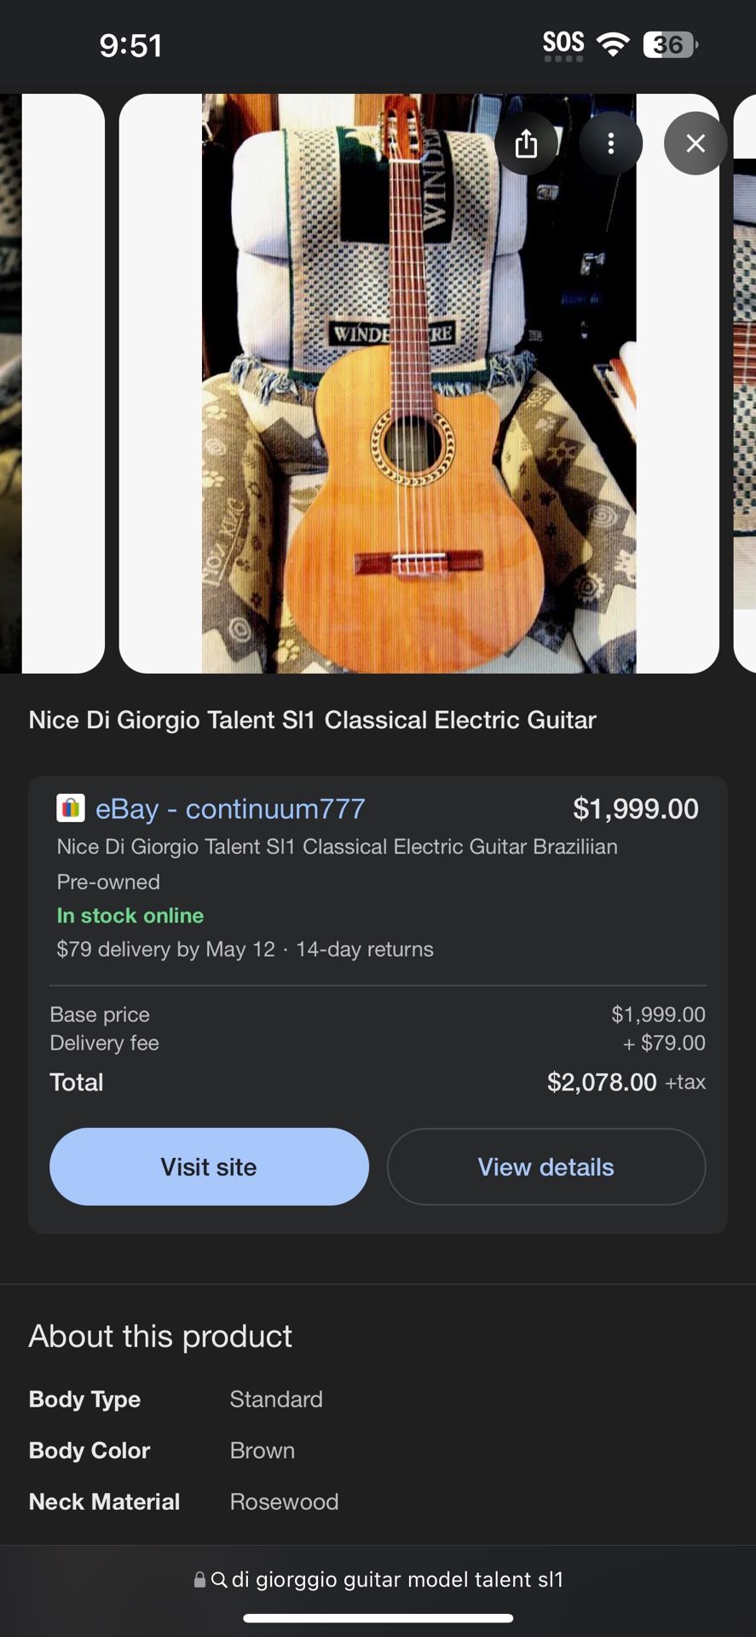Close the product image viewer
The height and width of the screenshot is (1637, 756).
pyautogui.click(x=695, y=143)
